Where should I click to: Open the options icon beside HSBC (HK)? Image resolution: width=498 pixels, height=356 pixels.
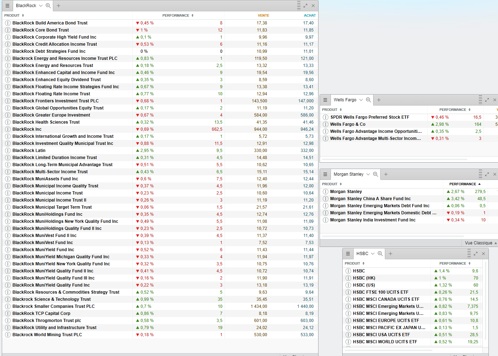(348, 278)
